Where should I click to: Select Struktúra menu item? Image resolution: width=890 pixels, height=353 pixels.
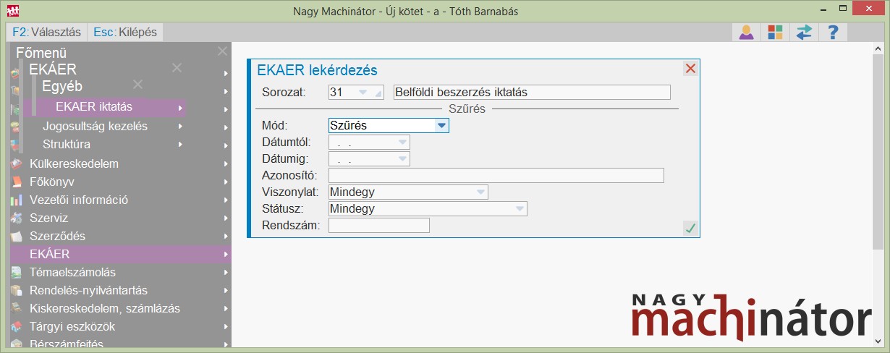tap(104, 145)
